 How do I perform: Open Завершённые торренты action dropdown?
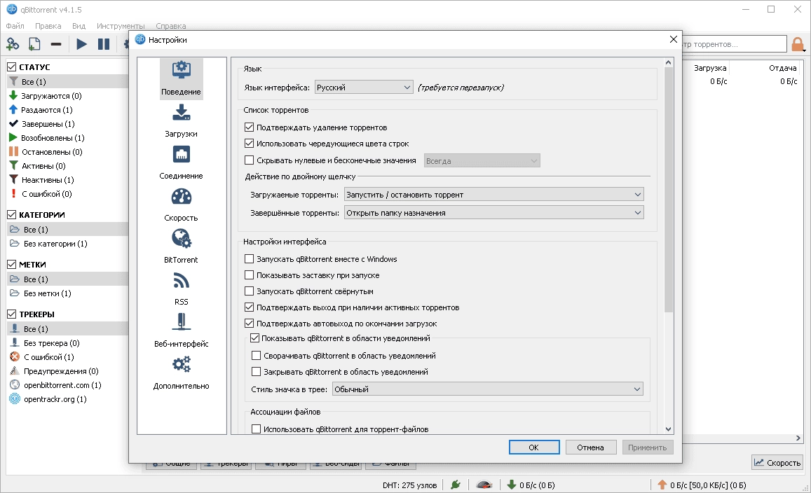(x=494, y=212)
